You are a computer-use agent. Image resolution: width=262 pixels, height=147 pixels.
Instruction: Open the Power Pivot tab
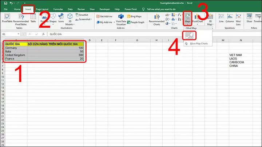coord(131,9)
